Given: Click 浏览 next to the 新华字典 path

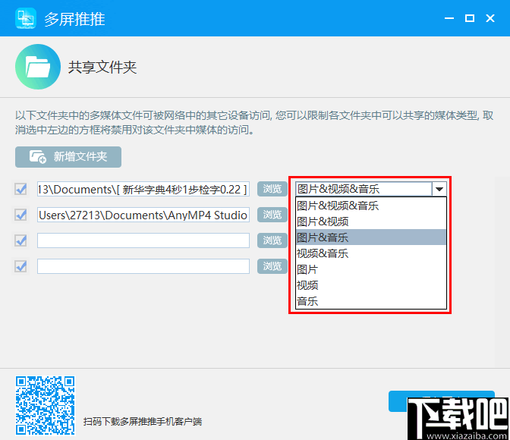Looking at the screenshot, I should click(x=272, y=189).
